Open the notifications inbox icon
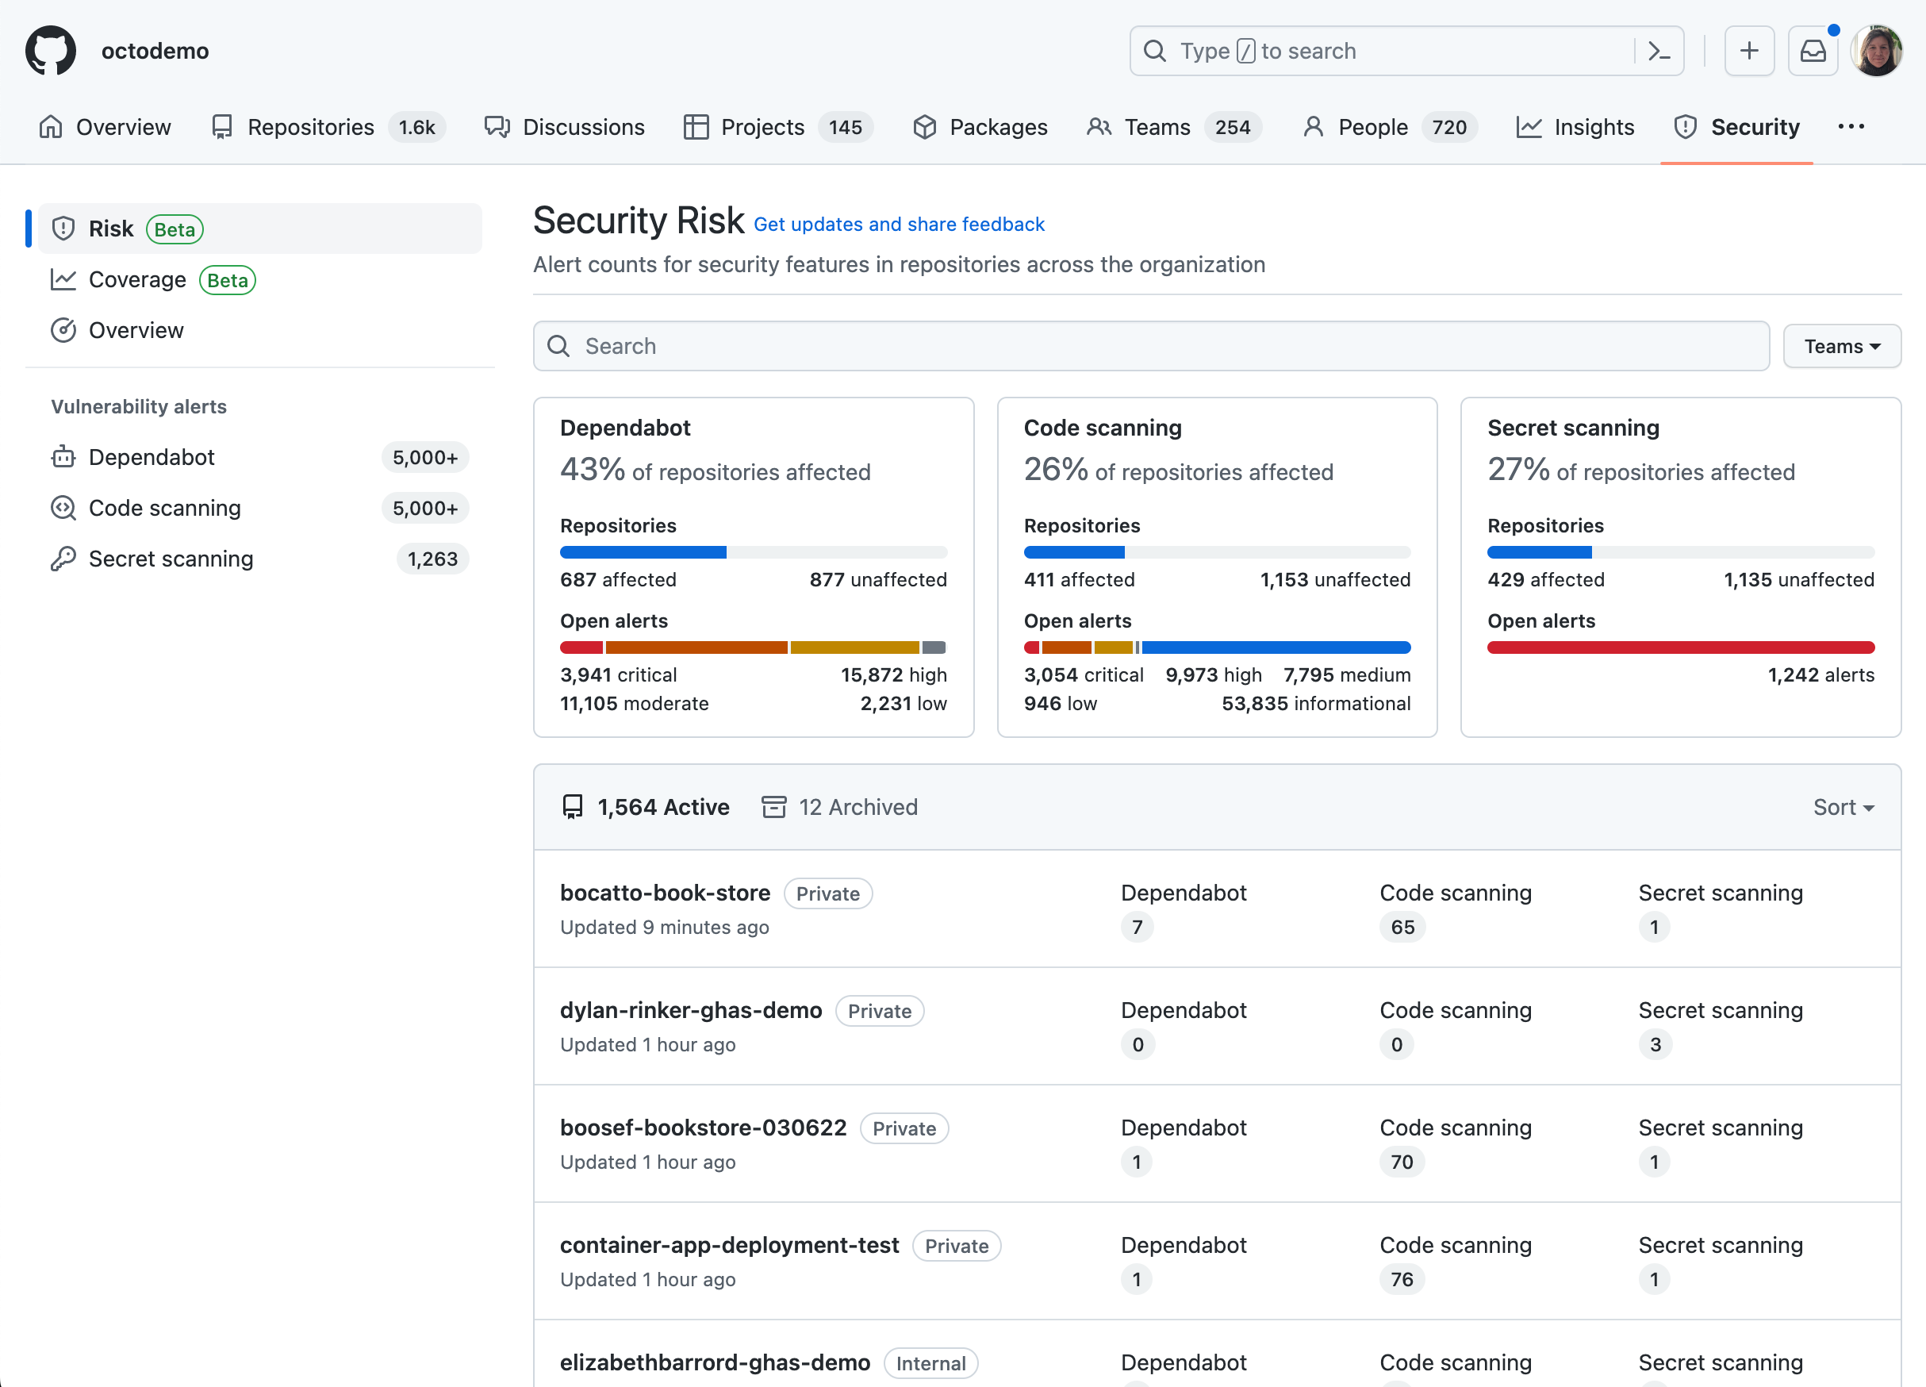Image resolution: width=1926 pixels, height=1387 pixels. [x=1813, y=51]
